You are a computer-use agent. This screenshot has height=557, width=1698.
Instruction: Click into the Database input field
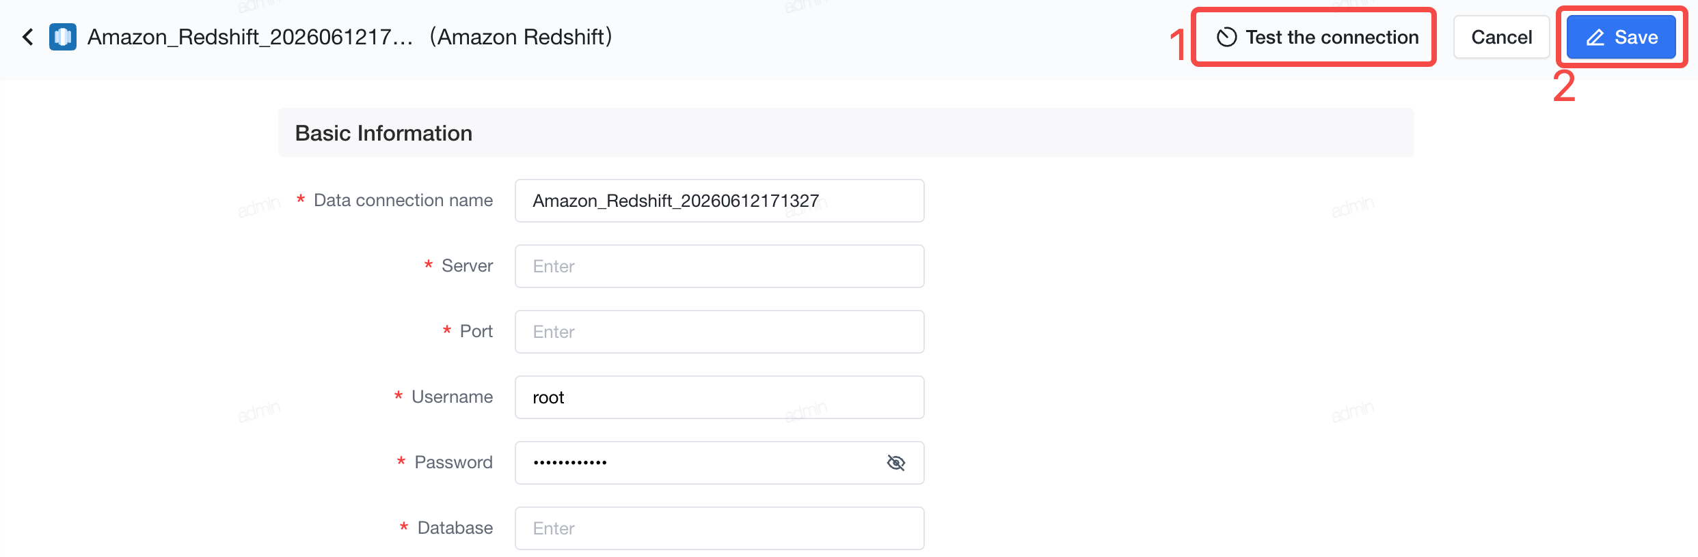pos(719,528)
